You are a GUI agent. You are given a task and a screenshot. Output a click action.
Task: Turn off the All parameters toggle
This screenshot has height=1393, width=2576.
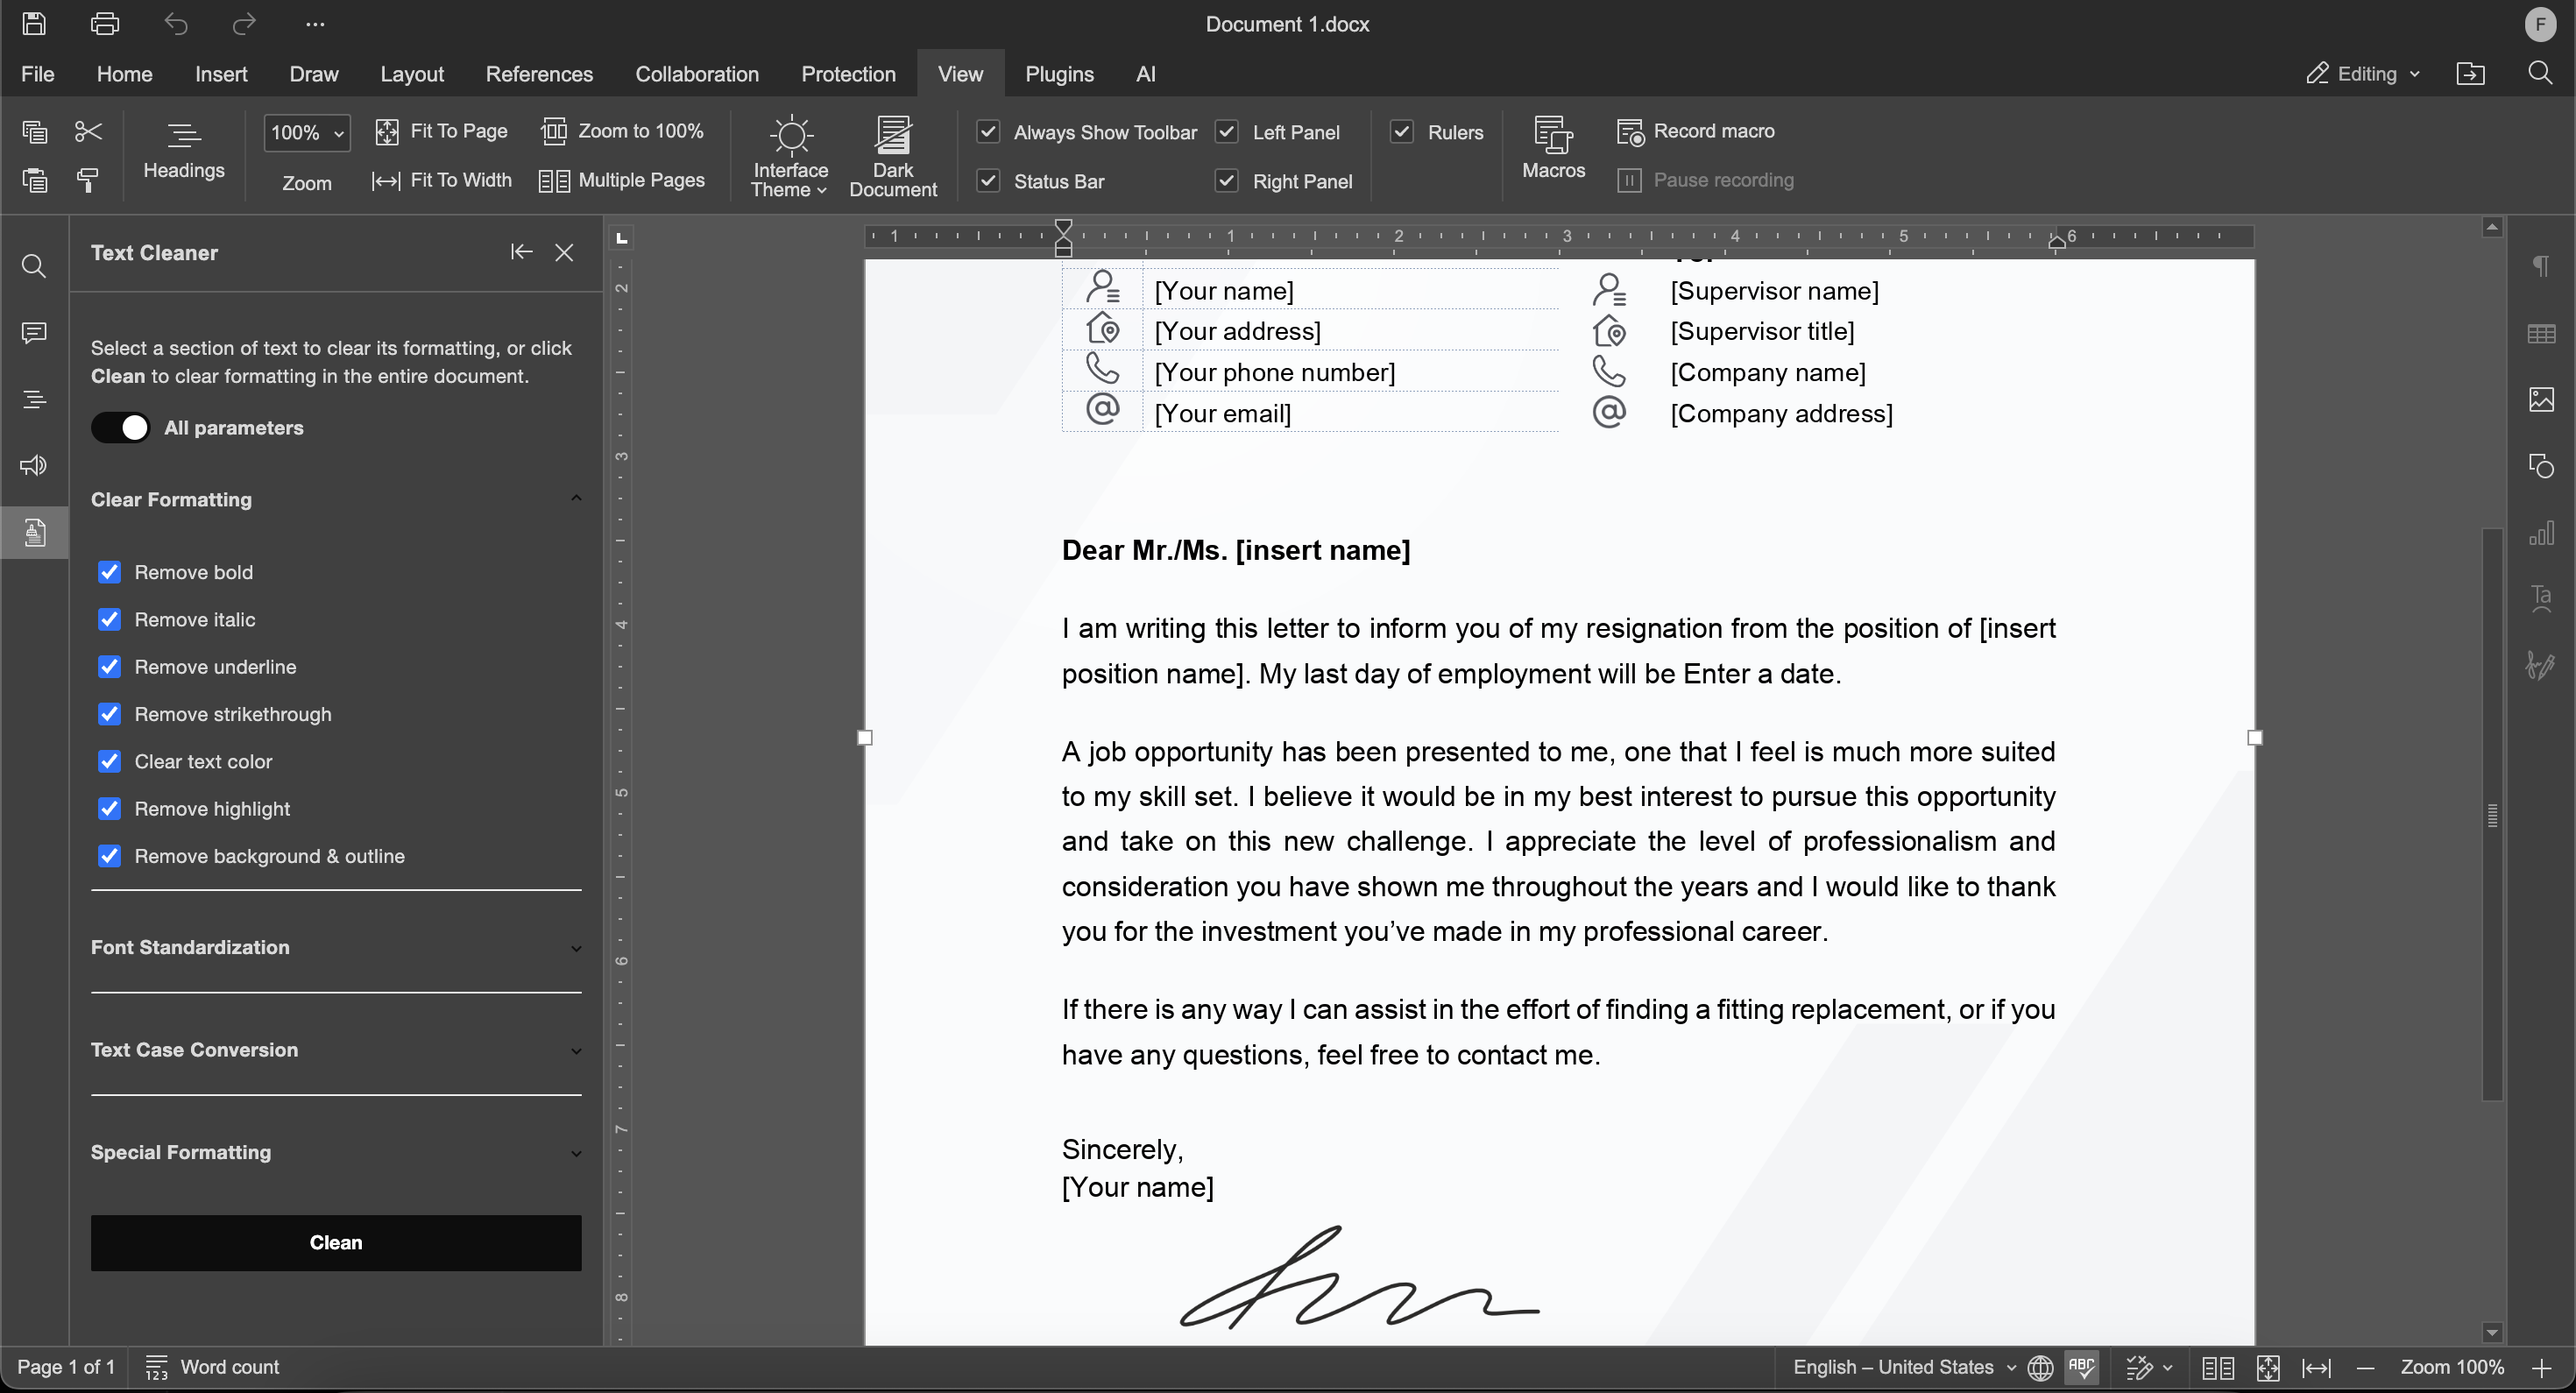click(120, 427)
